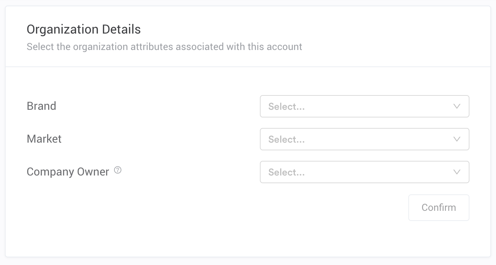Choose a brand from the first combo box
The image size is (496, 265).
[x=364, y=106]
